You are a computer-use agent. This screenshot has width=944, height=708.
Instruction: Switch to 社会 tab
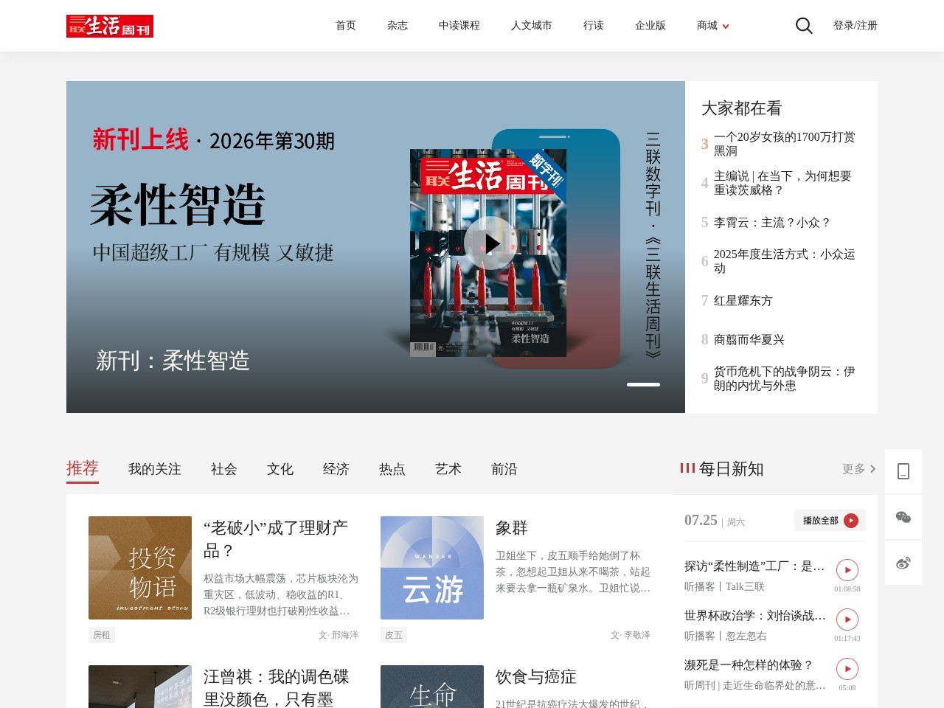(x=224, y=469)
